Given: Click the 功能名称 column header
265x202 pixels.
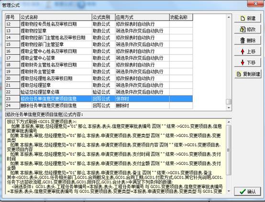Looking at the screenshot, I should (x=181, y=17).
